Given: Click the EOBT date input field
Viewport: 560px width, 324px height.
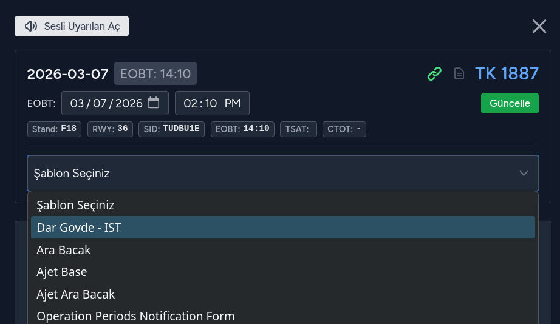Looking at the screenshot, I should coord(106,103).
